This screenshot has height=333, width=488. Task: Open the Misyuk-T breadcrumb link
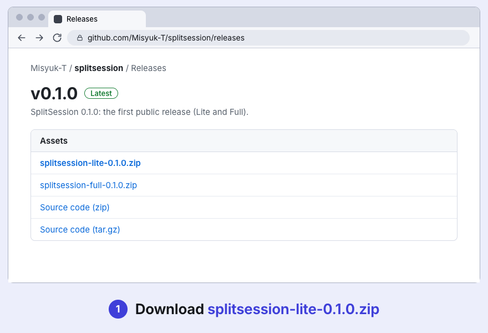(x=49, y=68)
